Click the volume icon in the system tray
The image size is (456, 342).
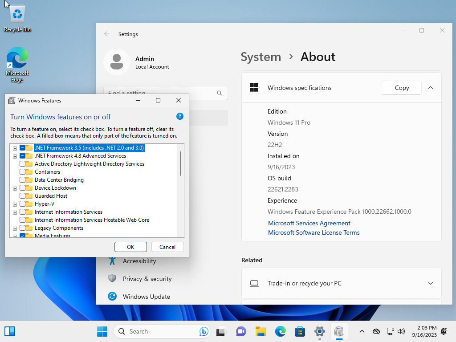pyautogui.click(x=401, y=331)
